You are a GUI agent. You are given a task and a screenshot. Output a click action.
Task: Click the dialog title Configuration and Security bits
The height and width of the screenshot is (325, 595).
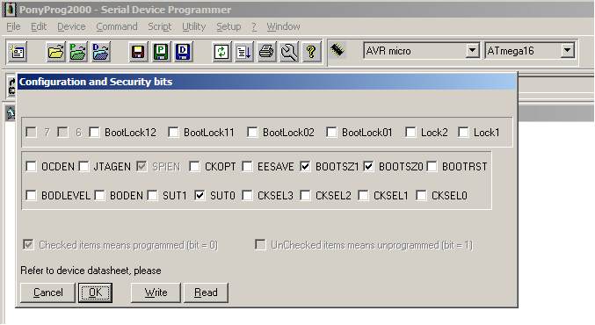click(x=96, y=82)
